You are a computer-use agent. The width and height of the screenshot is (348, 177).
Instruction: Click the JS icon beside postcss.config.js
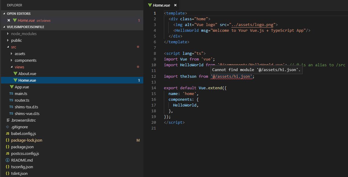click(x=8, y=153)
